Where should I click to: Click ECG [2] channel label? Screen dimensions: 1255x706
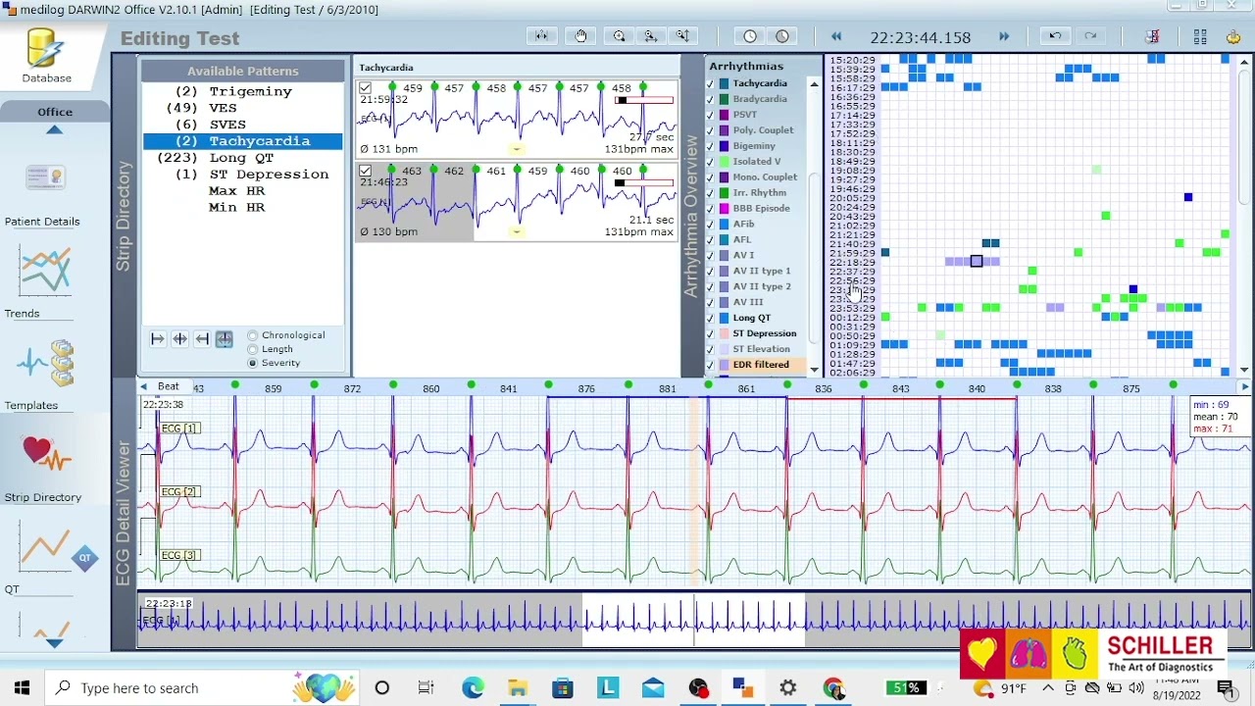[179, 491]
